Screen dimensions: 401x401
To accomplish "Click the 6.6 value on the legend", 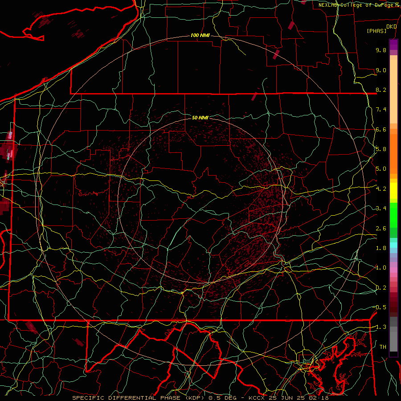I will [x=381, y=129].
